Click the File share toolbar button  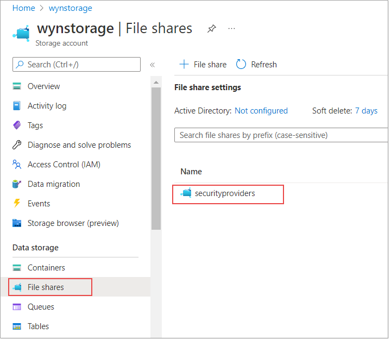pyautogui.click(x=203, y=64)
